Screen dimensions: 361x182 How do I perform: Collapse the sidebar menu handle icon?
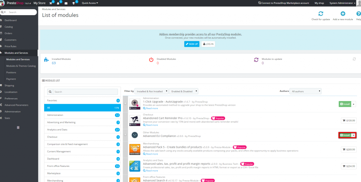click(18, 127)
